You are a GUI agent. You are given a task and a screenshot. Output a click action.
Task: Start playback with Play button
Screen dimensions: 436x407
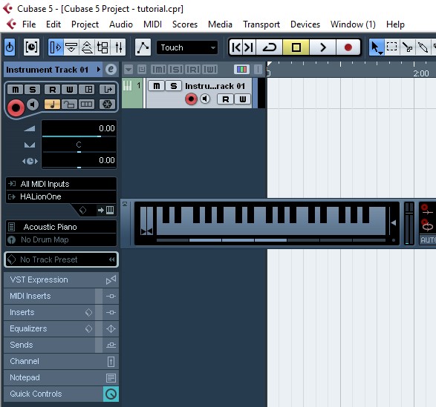323,47
